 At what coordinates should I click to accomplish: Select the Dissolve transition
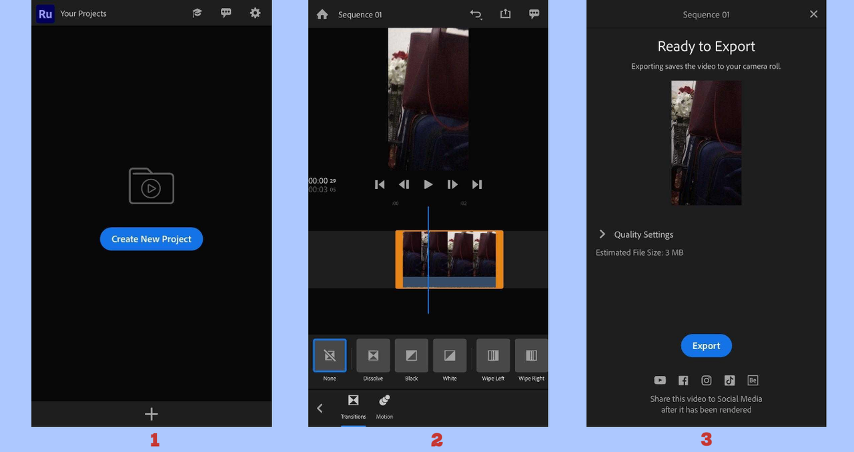[x=372, y=356]
